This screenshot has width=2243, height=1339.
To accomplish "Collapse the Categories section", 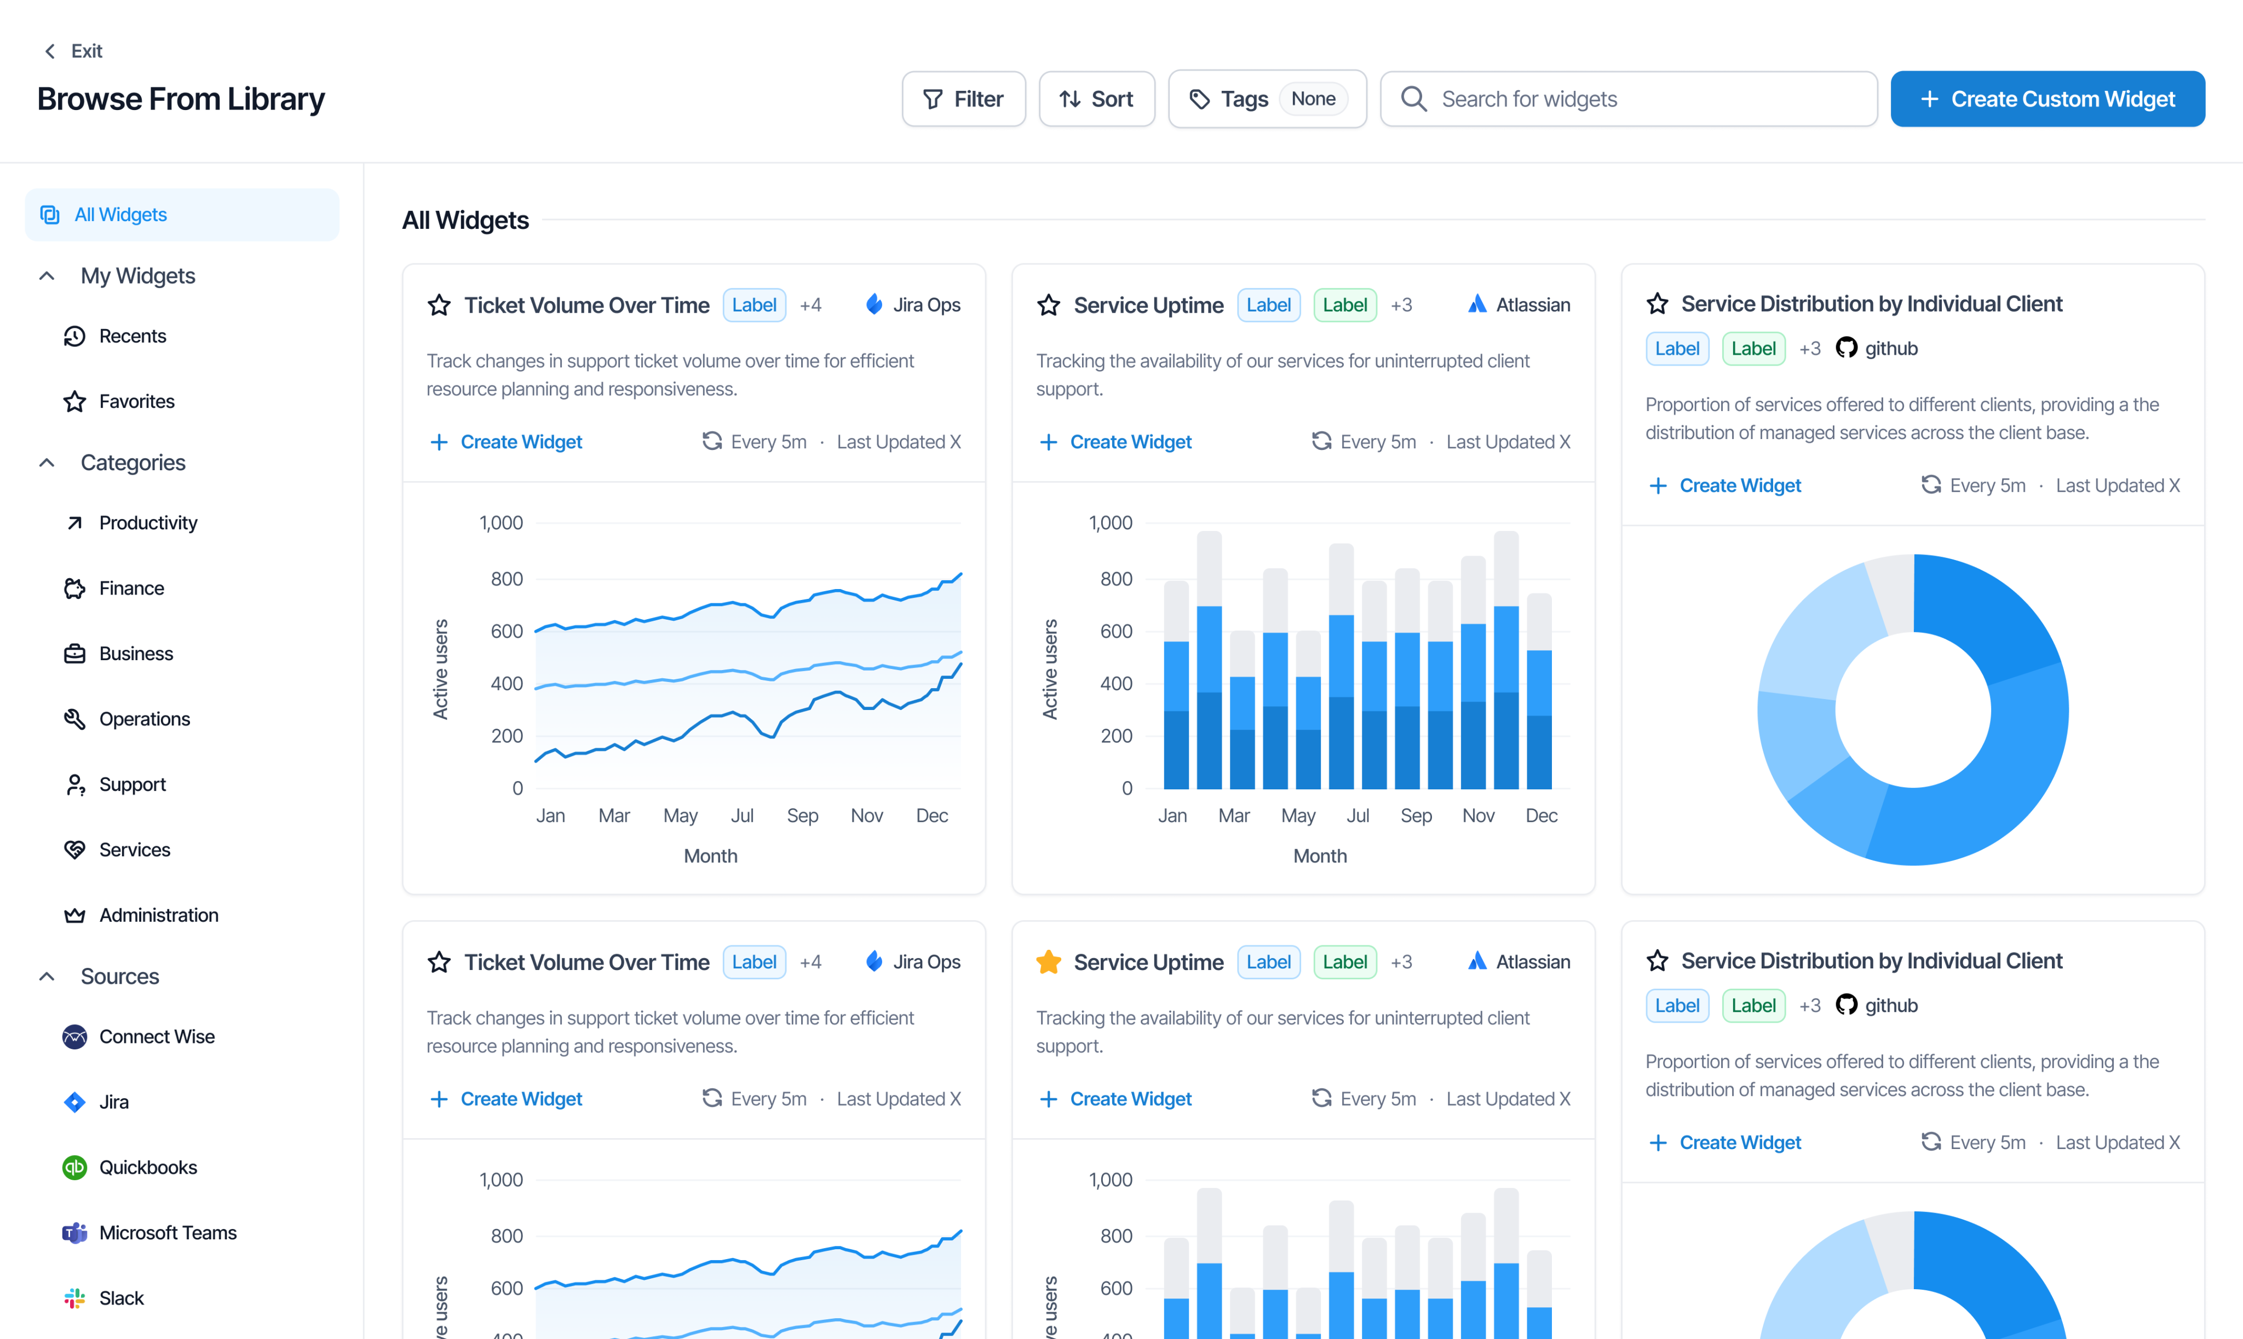I will 47,463.
